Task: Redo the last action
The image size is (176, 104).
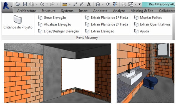Action: (52, 4)
